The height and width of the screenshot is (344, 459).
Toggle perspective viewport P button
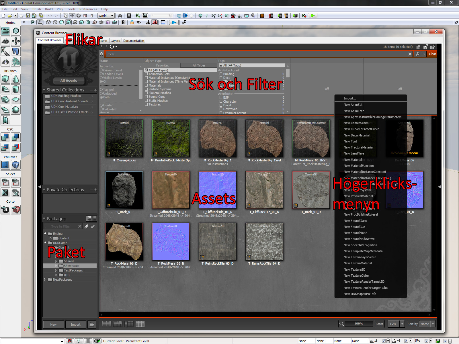(x=33, y=22)
